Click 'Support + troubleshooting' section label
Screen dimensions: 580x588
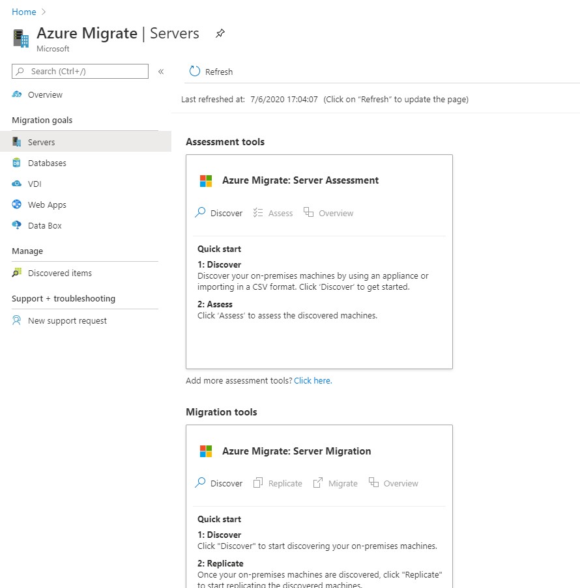click(x=63, y=299)
